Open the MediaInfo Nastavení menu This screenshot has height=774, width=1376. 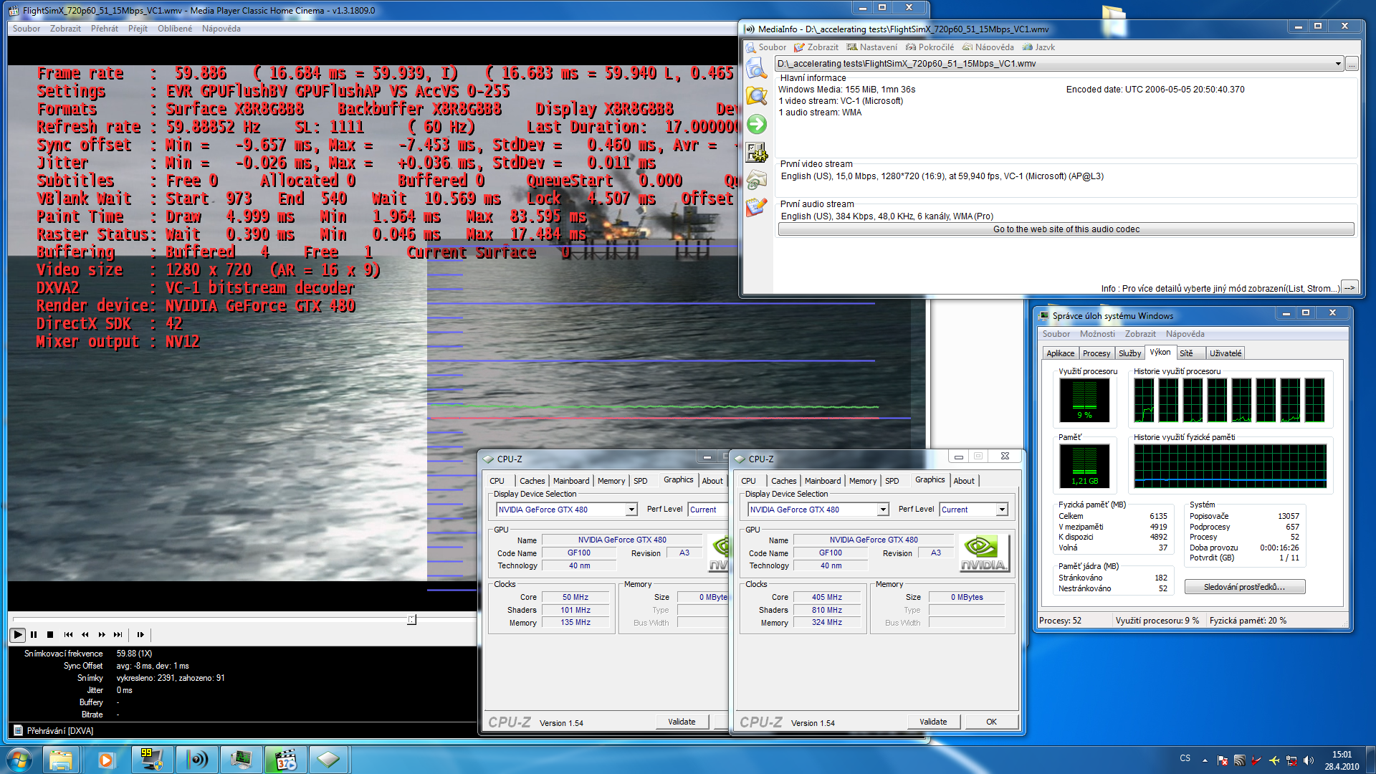point(872,47)
